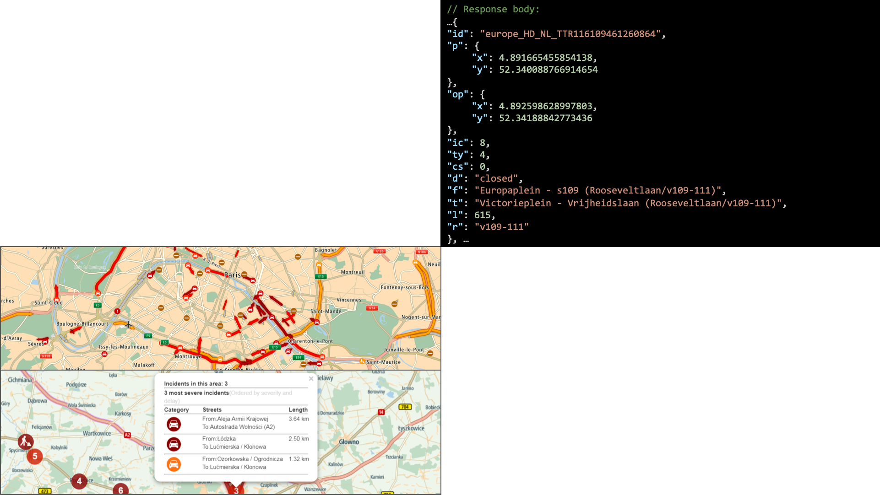The image size is (880, 495).
Task: Click the road closure icon near Nogent-sur-Marne
Action: [x=394, y=304]
